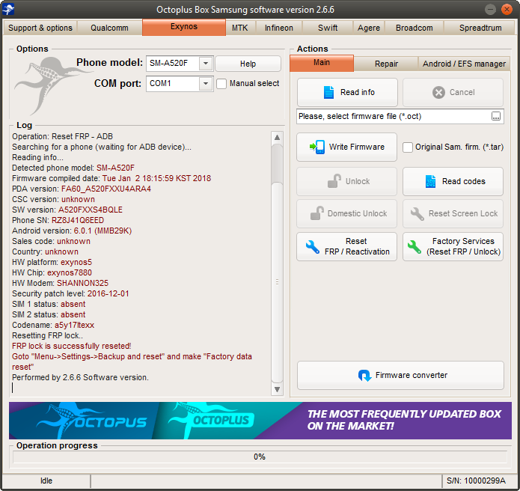
Task: Click the Security patch level 2016-12-01 line
Action: (70, 293)
